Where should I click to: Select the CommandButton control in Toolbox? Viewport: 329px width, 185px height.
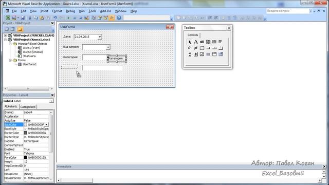208,48
